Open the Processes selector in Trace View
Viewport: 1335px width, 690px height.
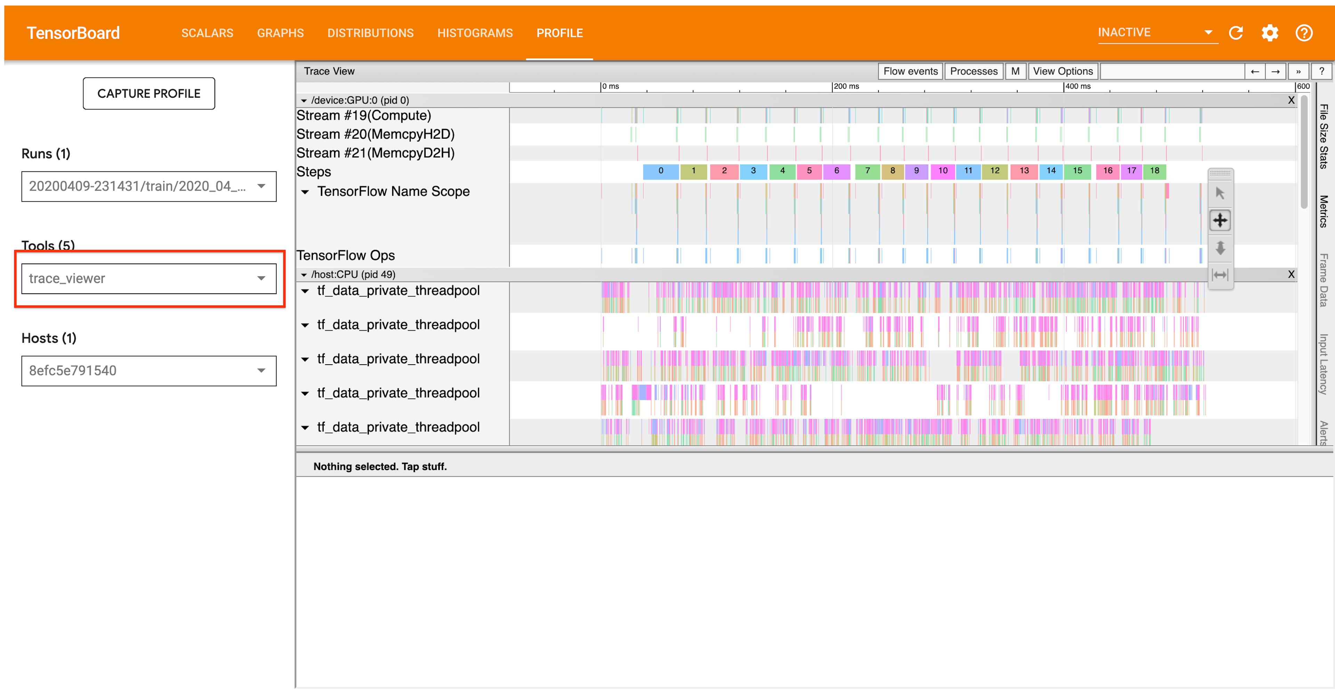coord(973,71)
